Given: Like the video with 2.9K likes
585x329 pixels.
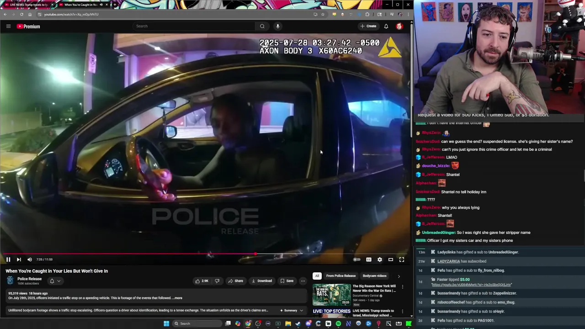Looking at the screenshot, I should coord(202,281).
